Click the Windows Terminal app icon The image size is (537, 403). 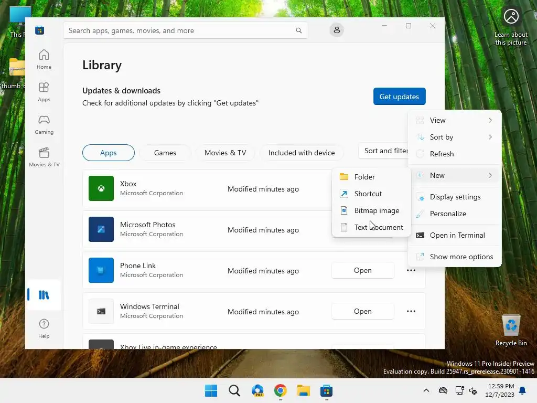click(101, 311)
